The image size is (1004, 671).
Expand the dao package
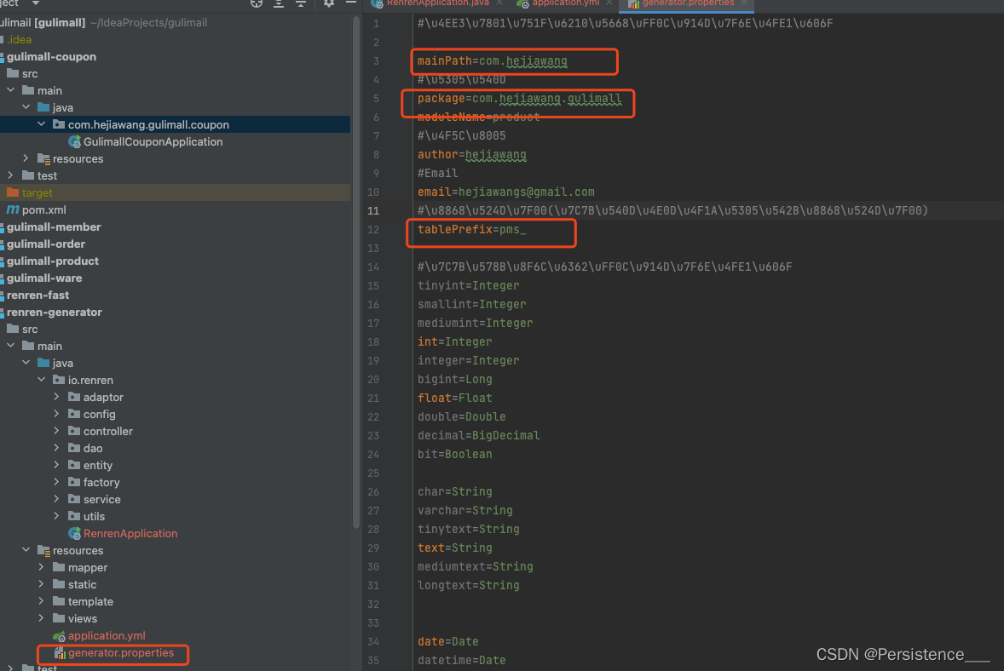(x=57, y=448)
